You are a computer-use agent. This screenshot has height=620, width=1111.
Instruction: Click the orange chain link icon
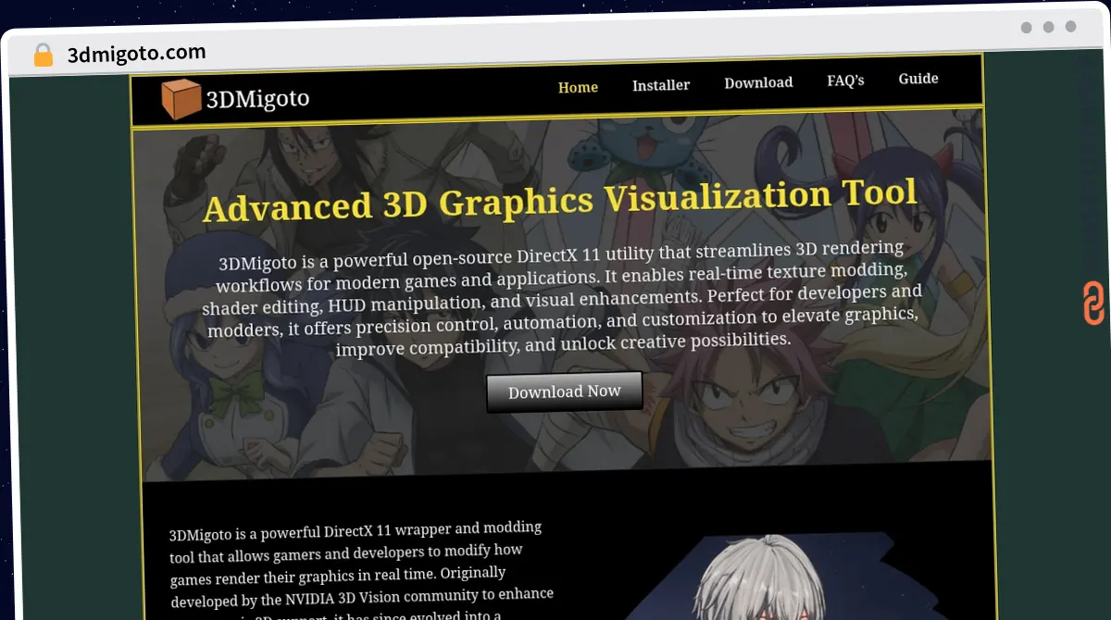click(x=1093, y=304)
